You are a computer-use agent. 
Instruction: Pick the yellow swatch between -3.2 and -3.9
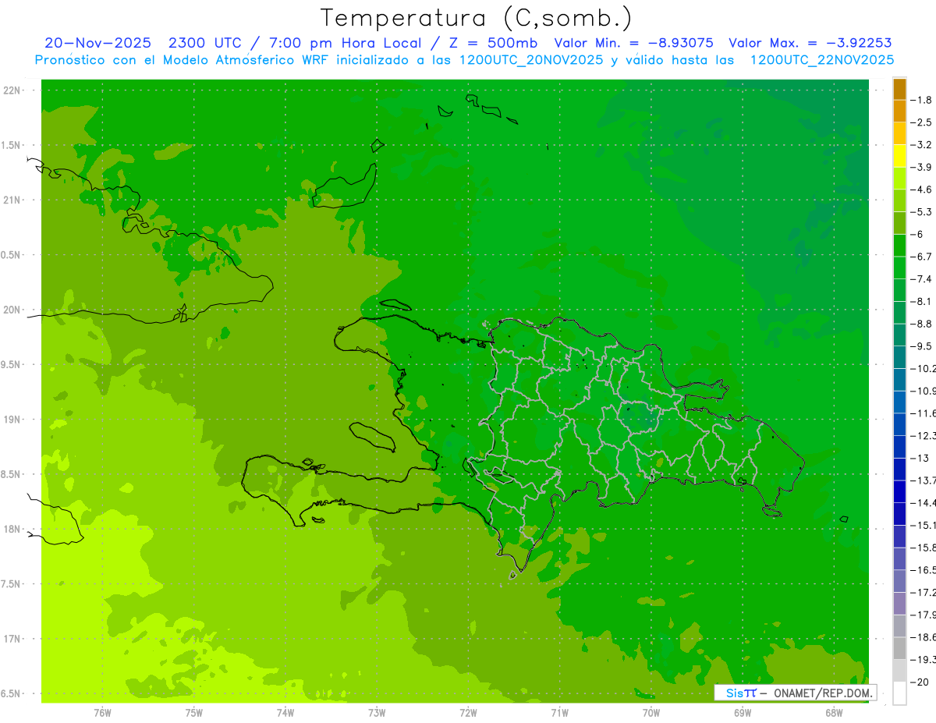coord(899,156)
